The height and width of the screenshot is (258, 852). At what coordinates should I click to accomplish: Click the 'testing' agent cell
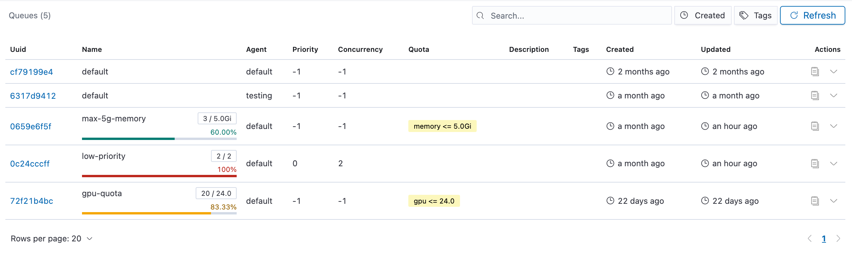[x=259, y=95]
